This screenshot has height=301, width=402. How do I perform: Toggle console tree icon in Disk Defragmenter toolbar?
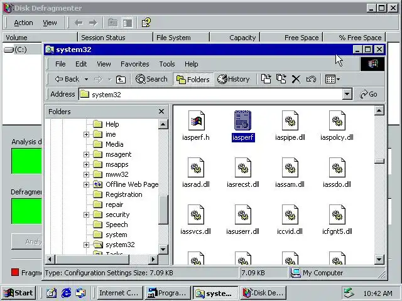(x=128, y=23)
